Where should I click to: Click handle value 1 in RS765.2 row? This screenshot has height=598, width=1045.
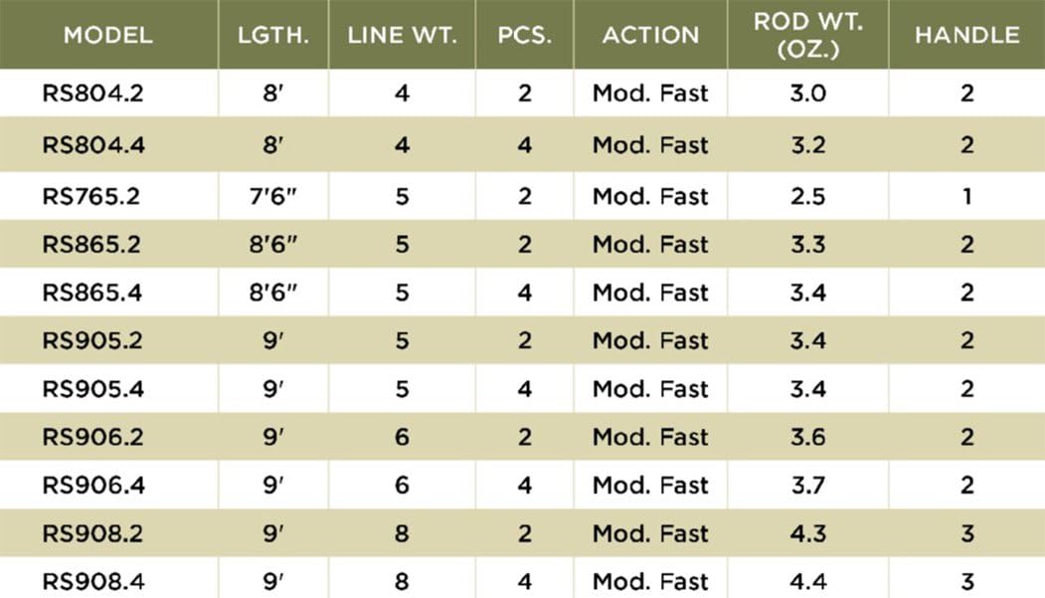(966, 196)
